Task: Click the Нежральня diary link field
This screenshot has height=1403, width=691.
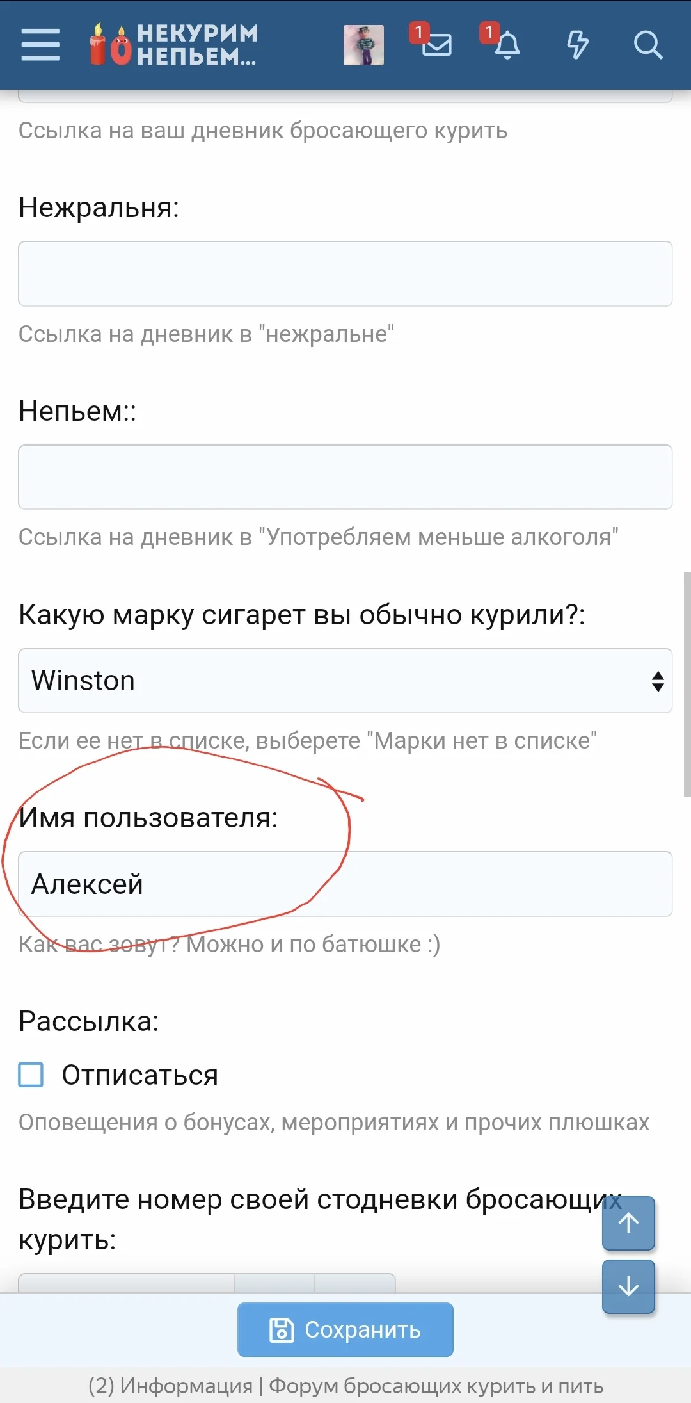Action: click(x=345, y=274)
